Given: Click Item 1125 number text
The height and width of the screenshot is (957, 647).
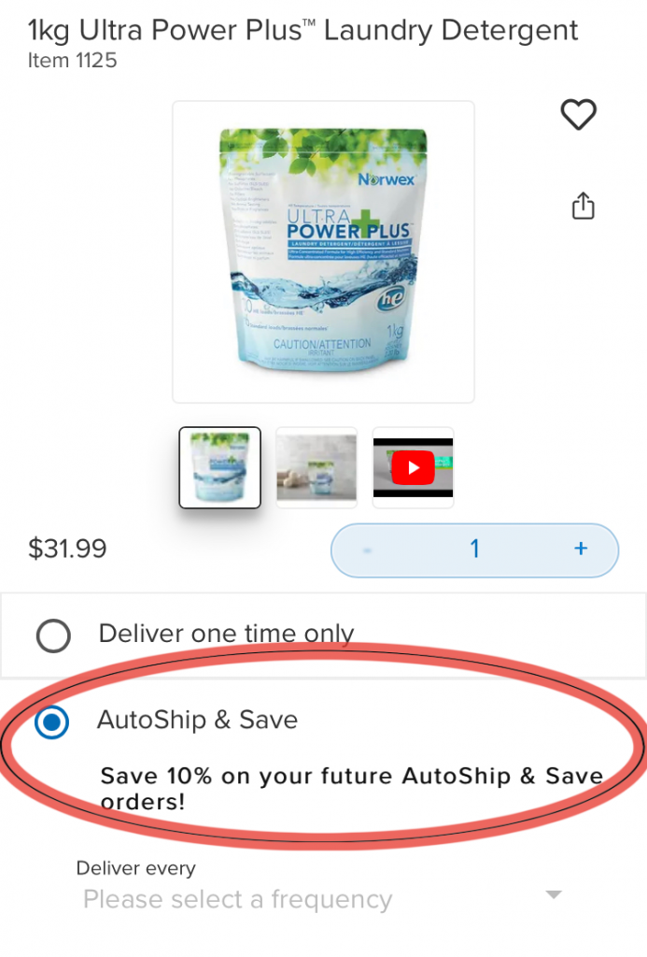Looking at the screenshot, I should pyautogui.click(x=72, y=61).
